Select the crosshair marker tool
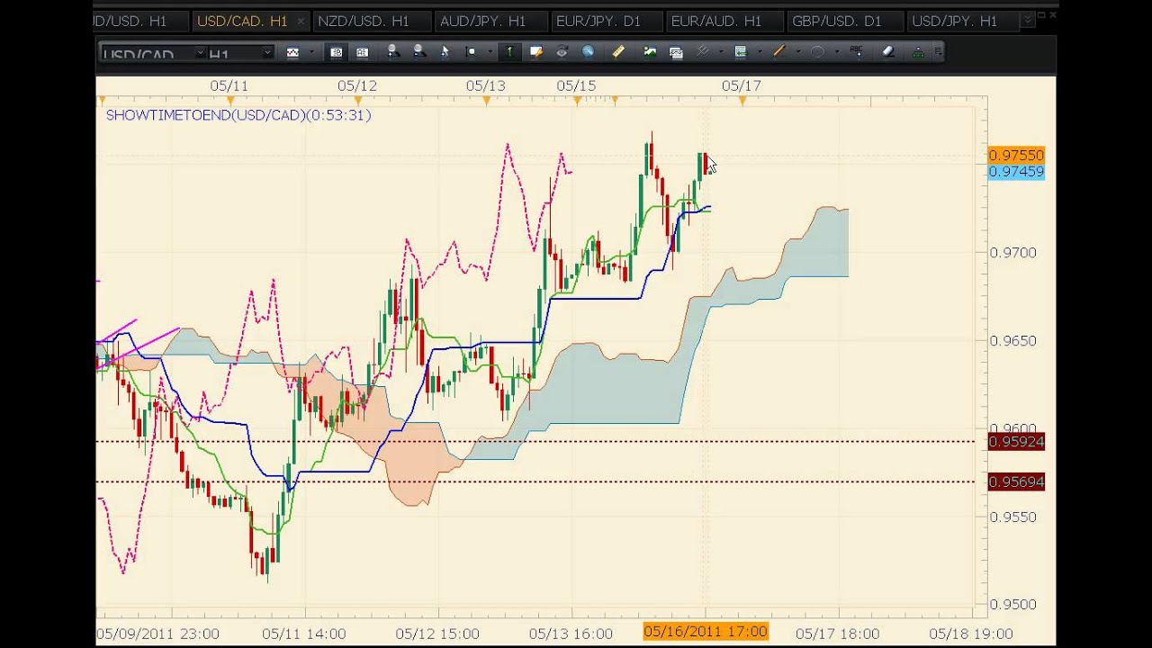This screenshot has width=1152, height=648. [470, 52]
